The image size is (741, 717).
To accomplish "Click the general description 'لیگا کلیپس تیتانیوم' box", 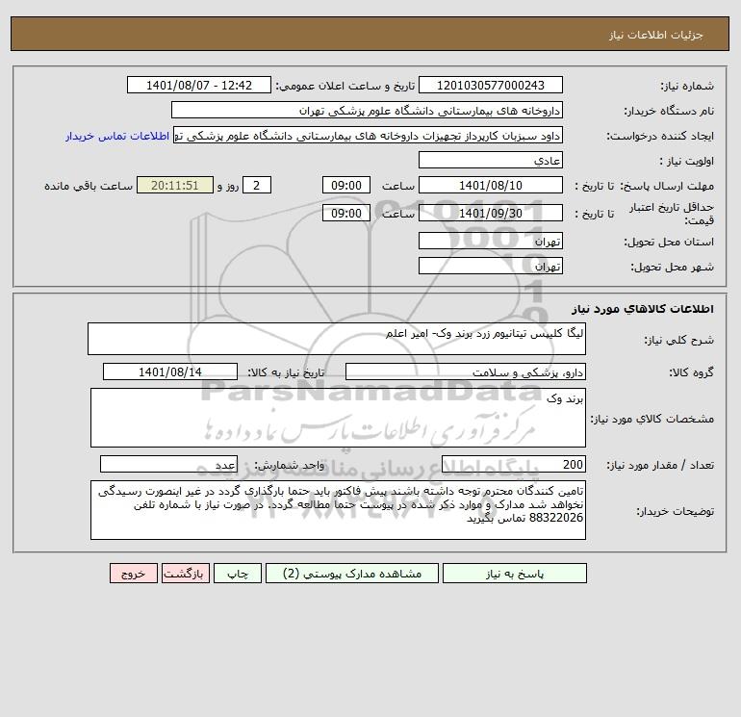I will click(x=337, y=339).
